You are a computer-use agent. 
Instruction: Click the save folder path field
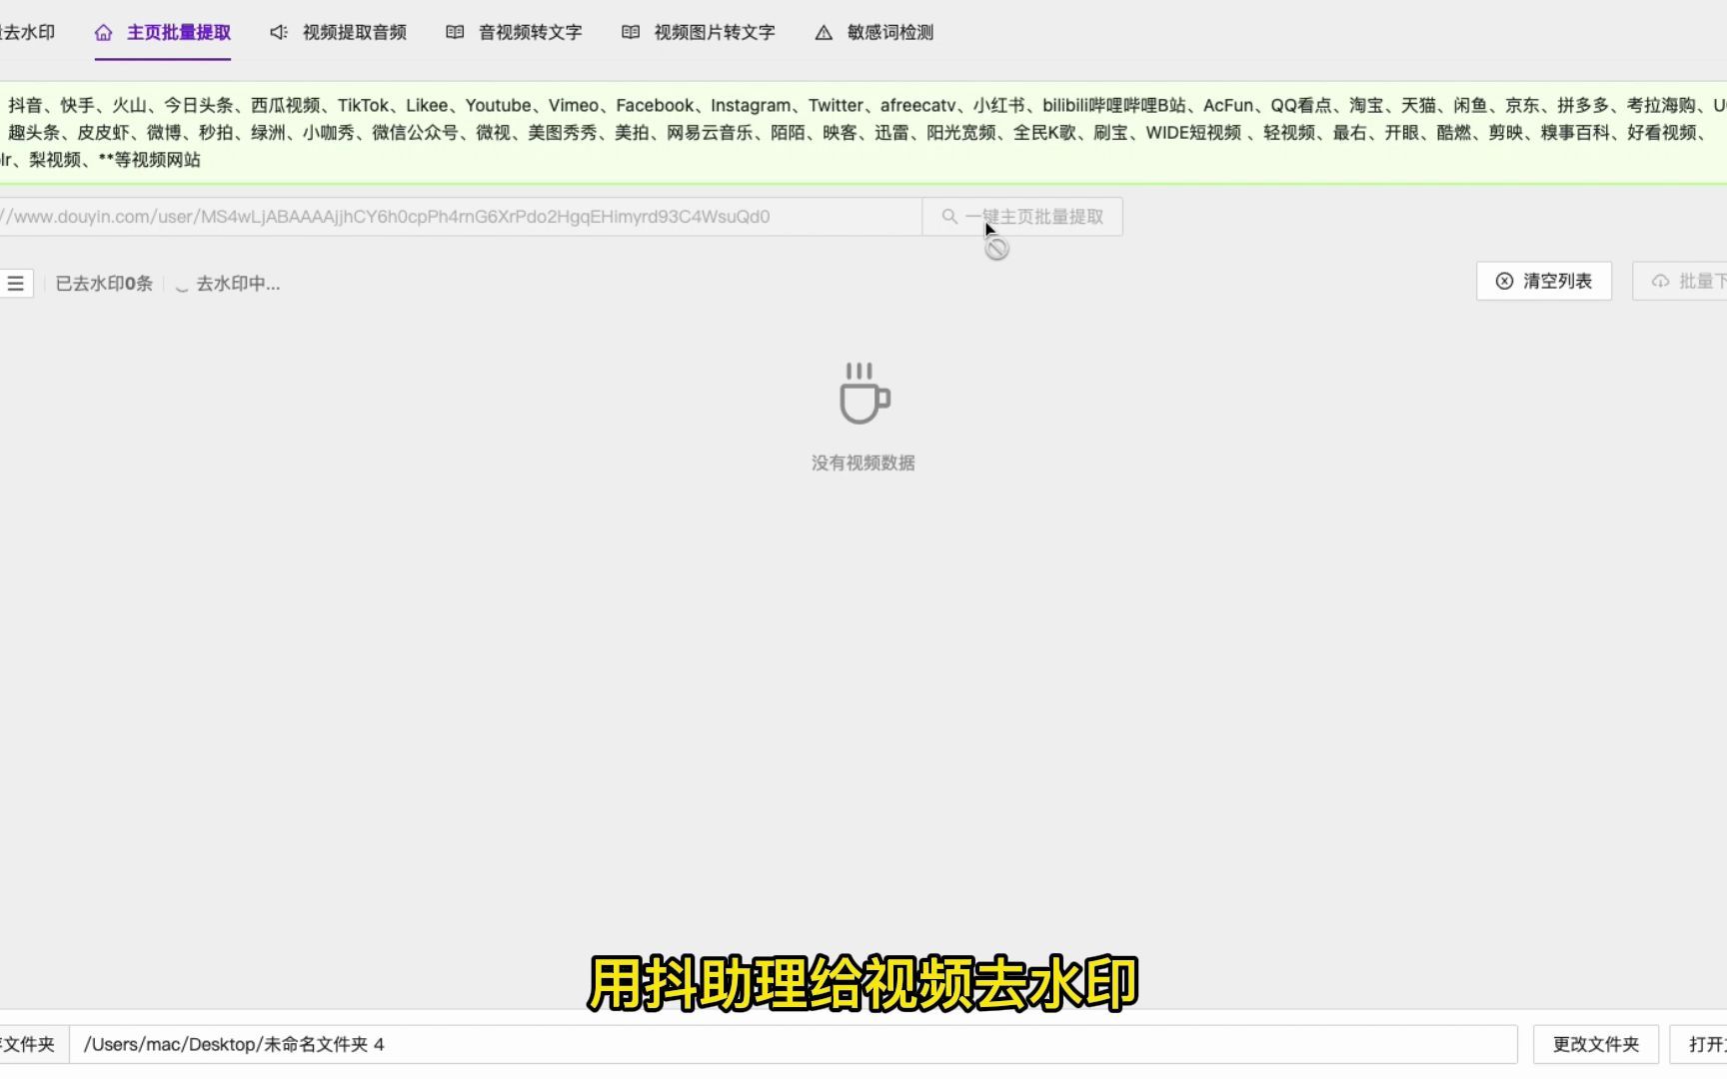click(x=794, y=1044)
